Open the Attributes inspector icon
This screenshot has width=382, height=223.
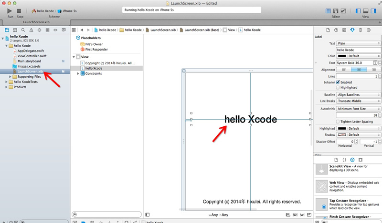pyautogui.click(x=352, y=30)
